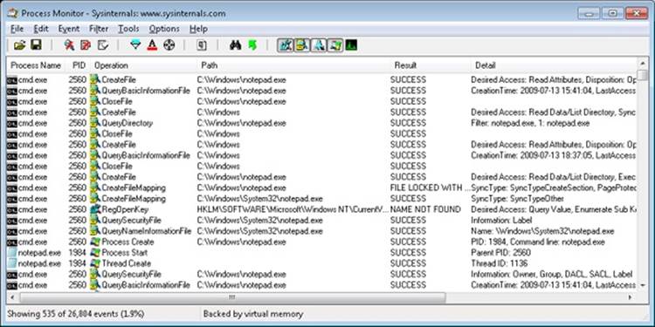This screenshot has width=655, height=327.
Task: Open the Event menu
Action: tap(69, 29)
